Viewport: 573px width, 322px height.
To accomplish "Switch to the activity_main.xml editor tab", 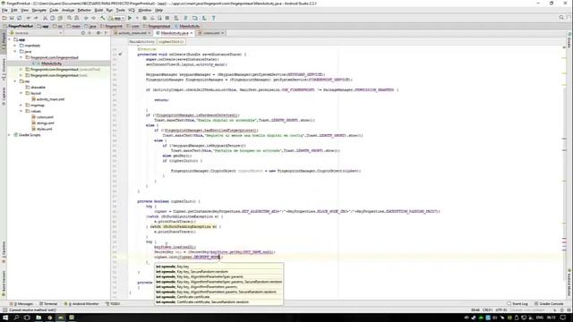I will [132, 33].
